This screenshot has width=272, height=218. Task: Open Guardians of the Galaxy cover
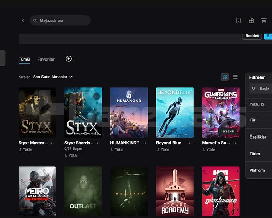221,112
